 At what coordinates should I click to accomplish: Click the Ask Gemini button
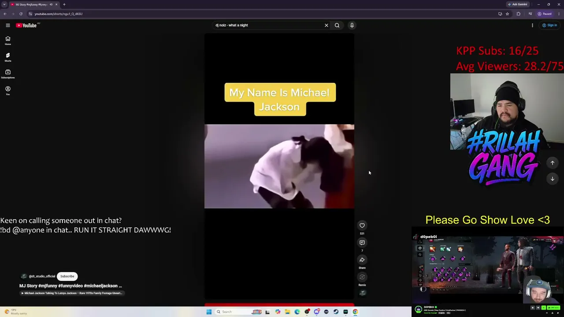[x=517, y=4]
